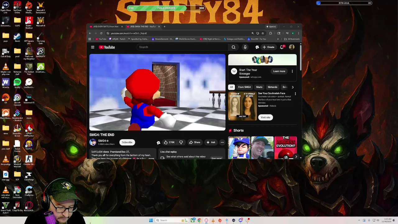Open CurseForge desktop icon
398x224 pixels.
click(x=29, y=176)
